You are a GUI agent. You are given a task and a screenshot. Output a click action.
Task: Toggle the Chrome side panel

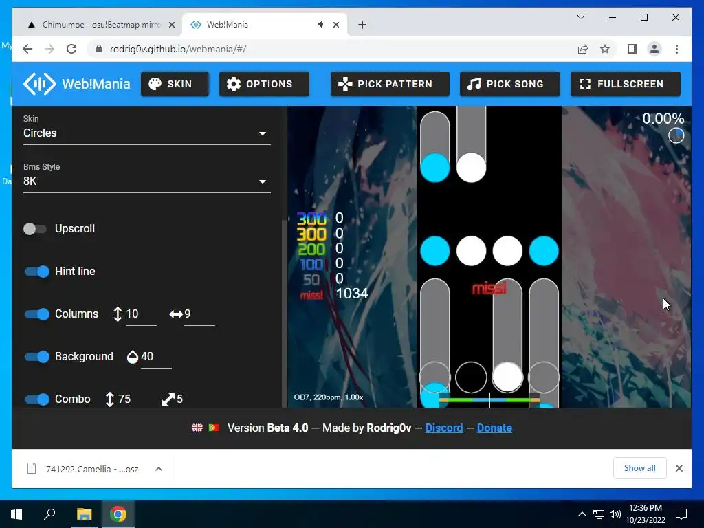632,49
